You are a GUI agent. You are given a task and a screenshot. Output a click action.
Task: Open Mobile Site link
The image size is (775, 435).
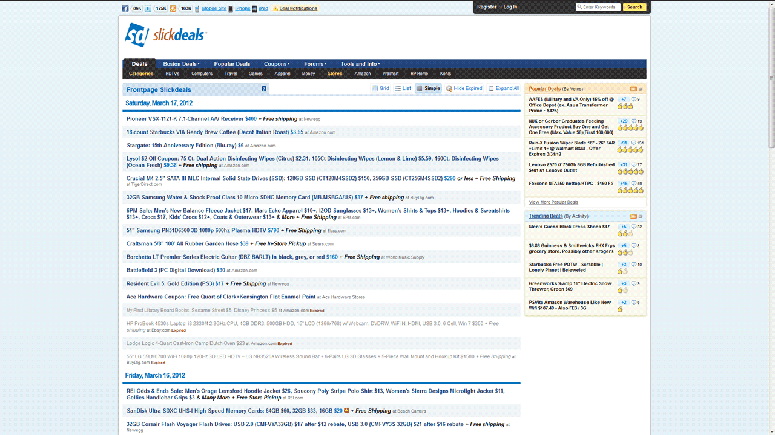tap(214, 8)
